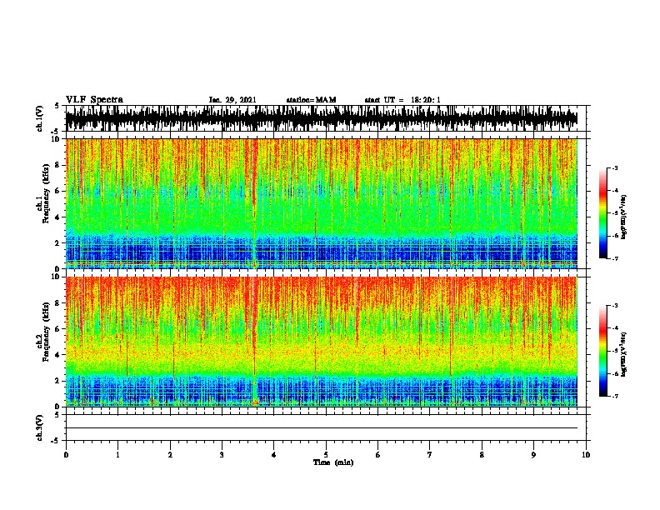Click time axis tick label "6"
This screenshot has width=660, height=510.
click(378, 455)
